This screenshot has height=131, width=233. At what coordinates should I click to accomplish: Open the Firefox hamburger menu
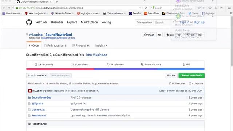point(229,8)
